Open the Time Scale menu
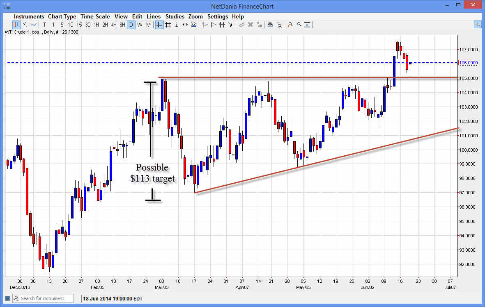Viewport: 485px width, 307px height. (95, 16)
